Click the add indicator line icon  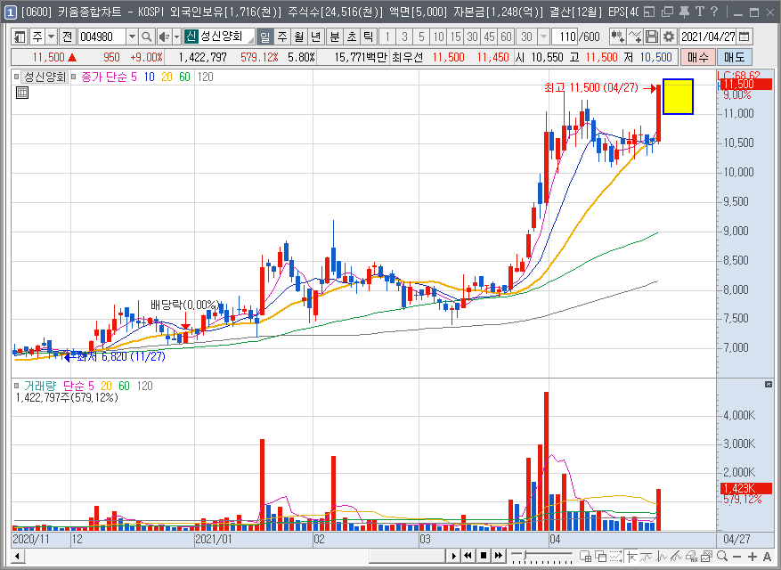tap(635, 37)
